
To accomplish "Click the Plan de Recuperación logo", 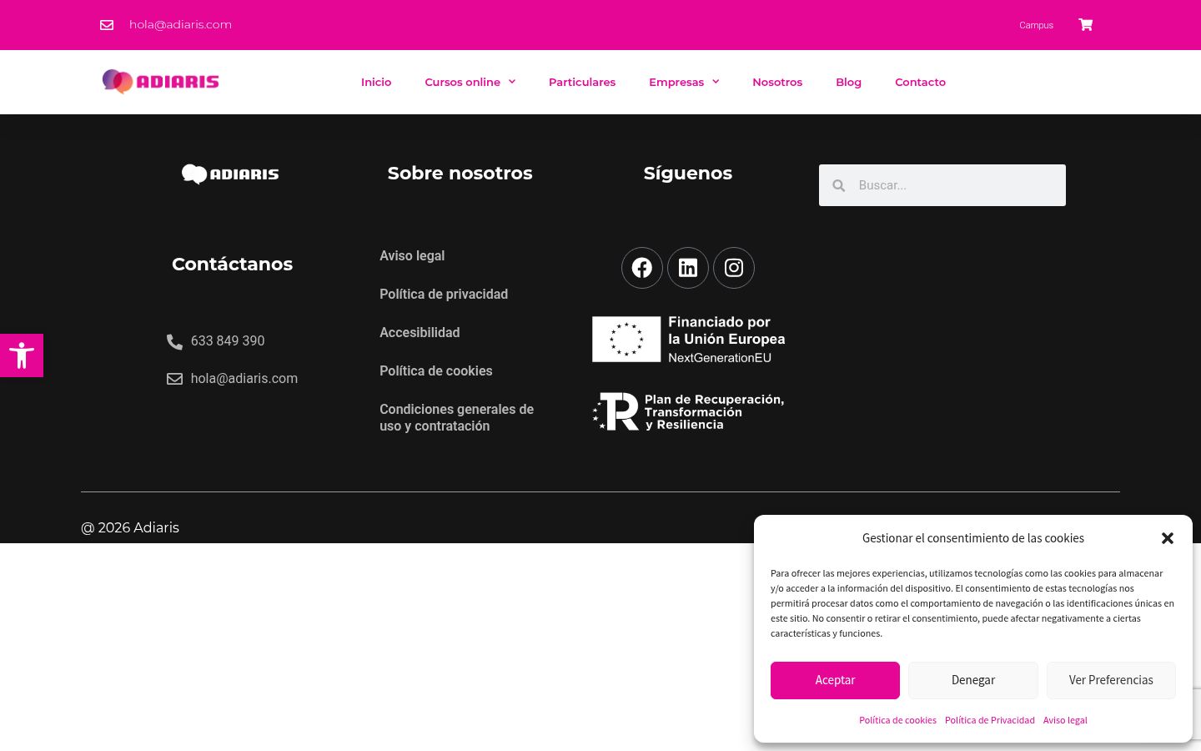I will coord(689,412).
